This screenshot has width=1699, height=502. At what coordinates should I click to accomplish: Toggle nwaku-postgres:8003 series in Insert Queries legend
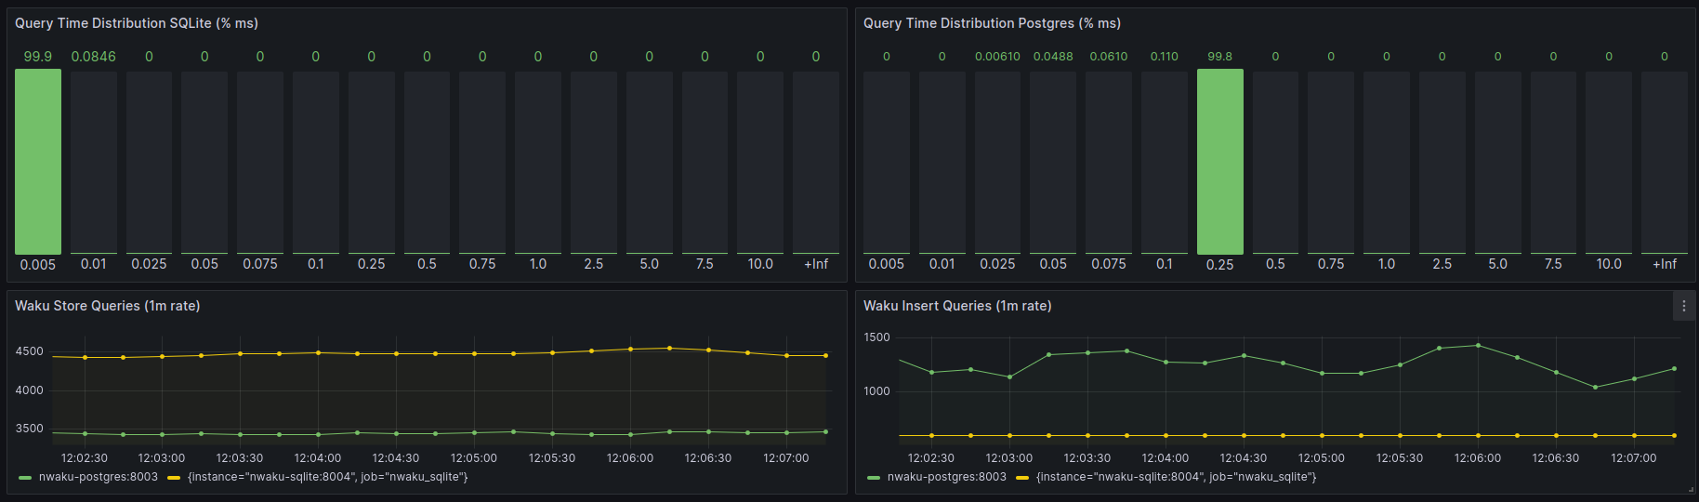click(946, 477)
